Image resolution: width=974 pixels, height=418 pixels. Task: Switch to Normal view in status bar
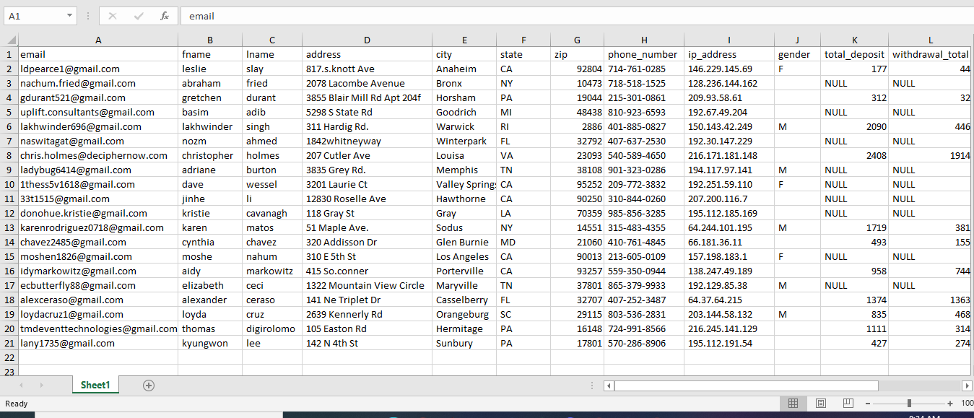pyautogui.click(x=793, y=404)
